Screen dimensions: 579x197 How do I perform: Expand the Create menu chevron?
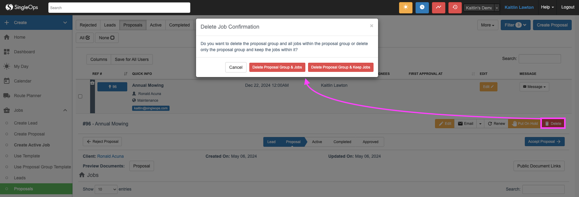65,23
